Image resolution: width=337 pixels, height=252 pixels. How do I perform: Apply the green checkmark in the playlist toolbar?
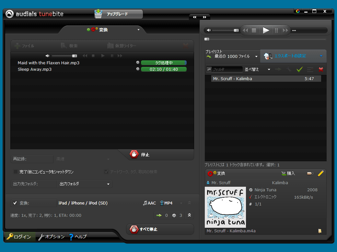tap(299, 69)
